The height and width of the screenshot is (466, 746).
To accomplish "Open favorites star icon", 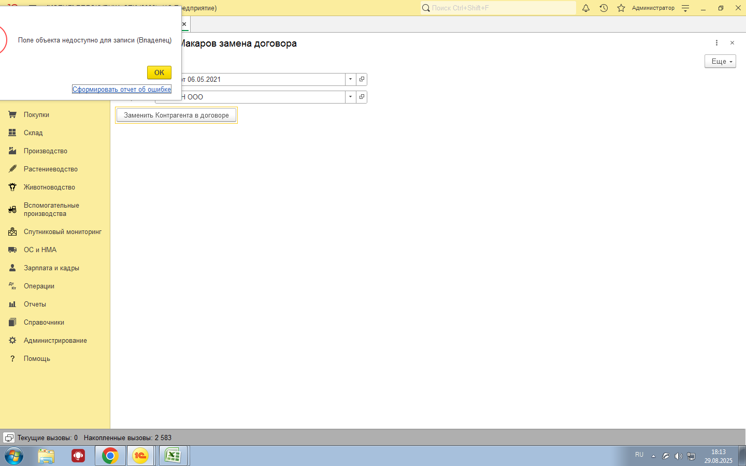I will click(621, 8).
